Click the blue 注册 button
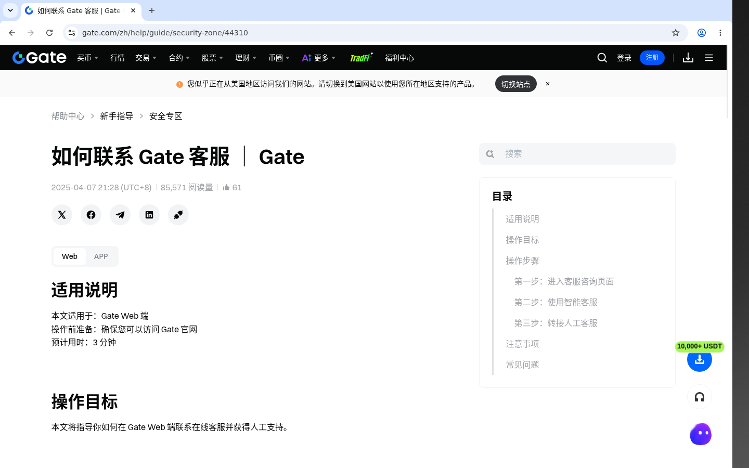Image resolution: width=749 pixels, height=468 pixels. click(x=652, y=58)
